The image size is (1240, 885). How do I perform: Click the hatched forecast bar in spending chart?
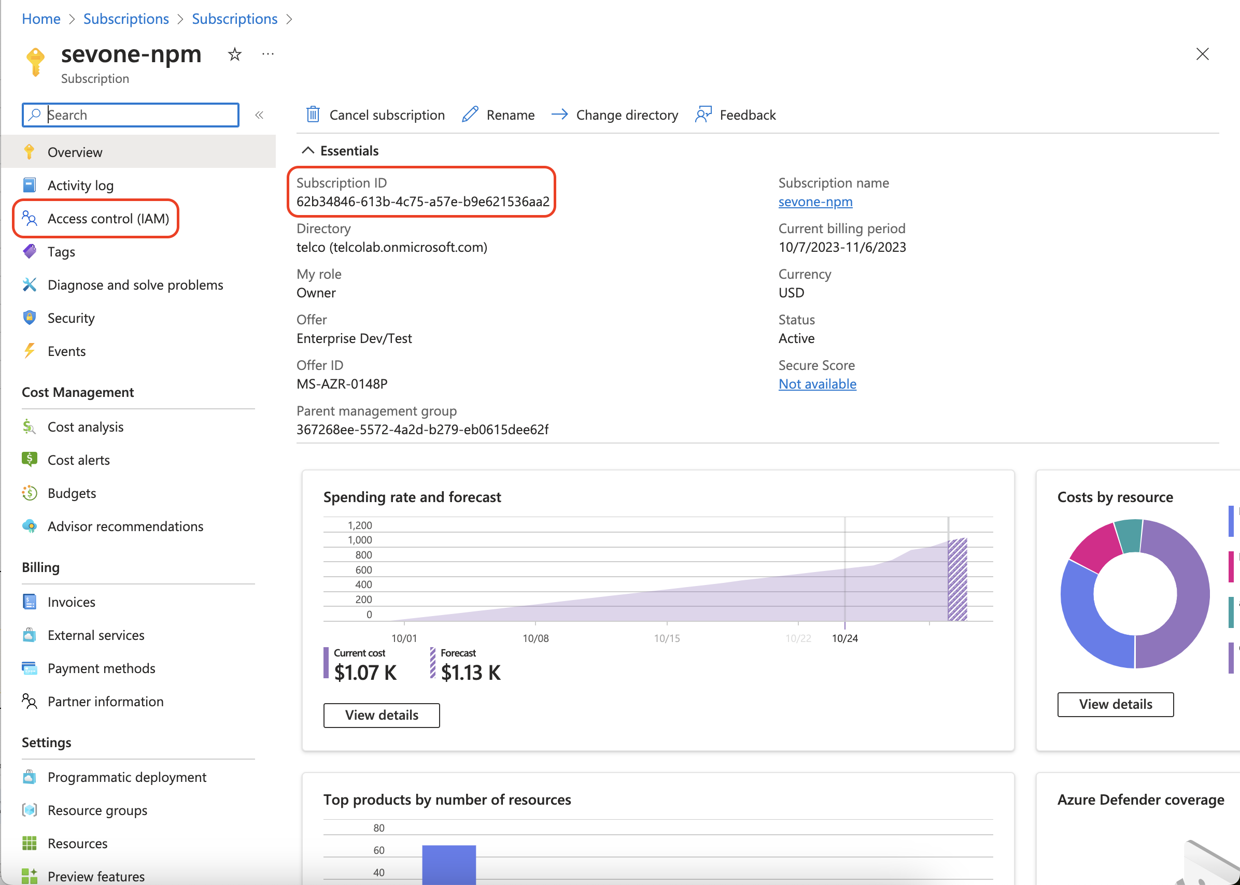pos(957,579)
